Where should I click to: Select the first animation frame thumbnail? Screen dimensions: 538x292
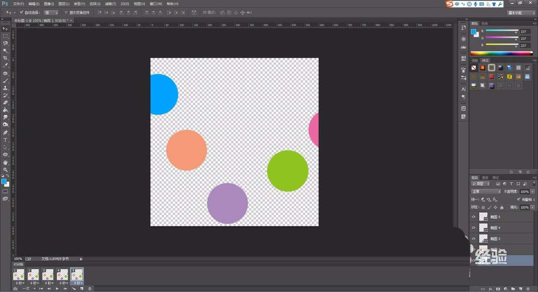pyautogui.click(x=19, y=274)
